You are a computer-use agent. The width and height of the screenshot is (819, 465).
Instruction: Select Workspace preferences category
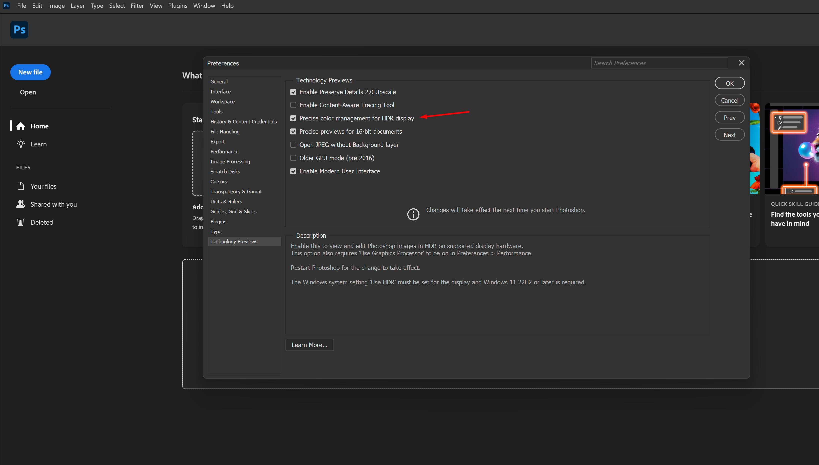[x=244, y=101]
